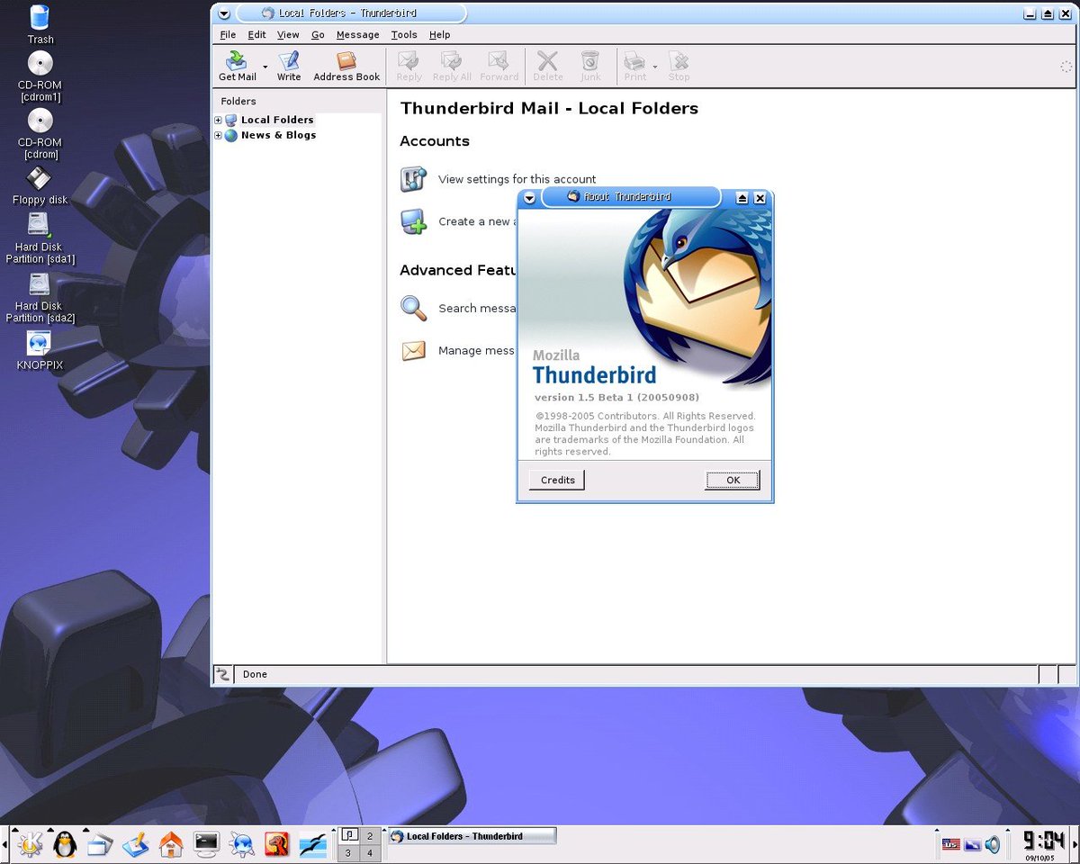
Task: Launch the Konqueror web browser icon
Action: point(241,844)
